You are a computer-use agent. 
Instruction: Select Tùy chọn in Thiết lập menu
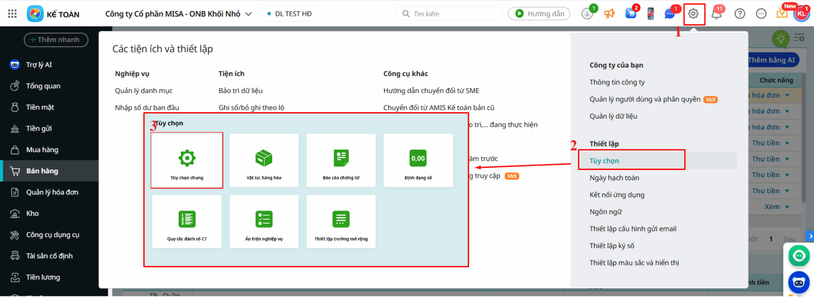(604, 161)
